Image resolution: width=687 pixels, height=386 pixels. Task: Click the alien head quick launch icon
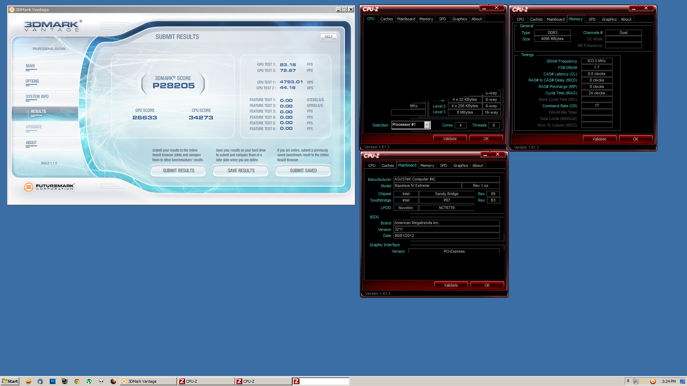pos(101,381)
